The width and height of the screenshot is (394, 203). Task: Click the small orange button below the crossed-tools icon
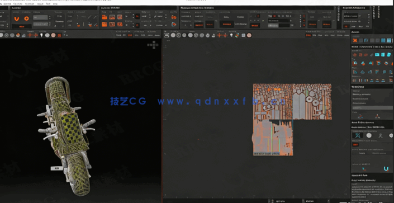pyautogui.click(x=355, y=145)
